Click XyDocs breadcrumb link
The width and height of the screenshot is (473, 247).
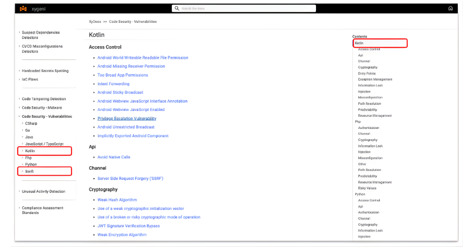95,22
